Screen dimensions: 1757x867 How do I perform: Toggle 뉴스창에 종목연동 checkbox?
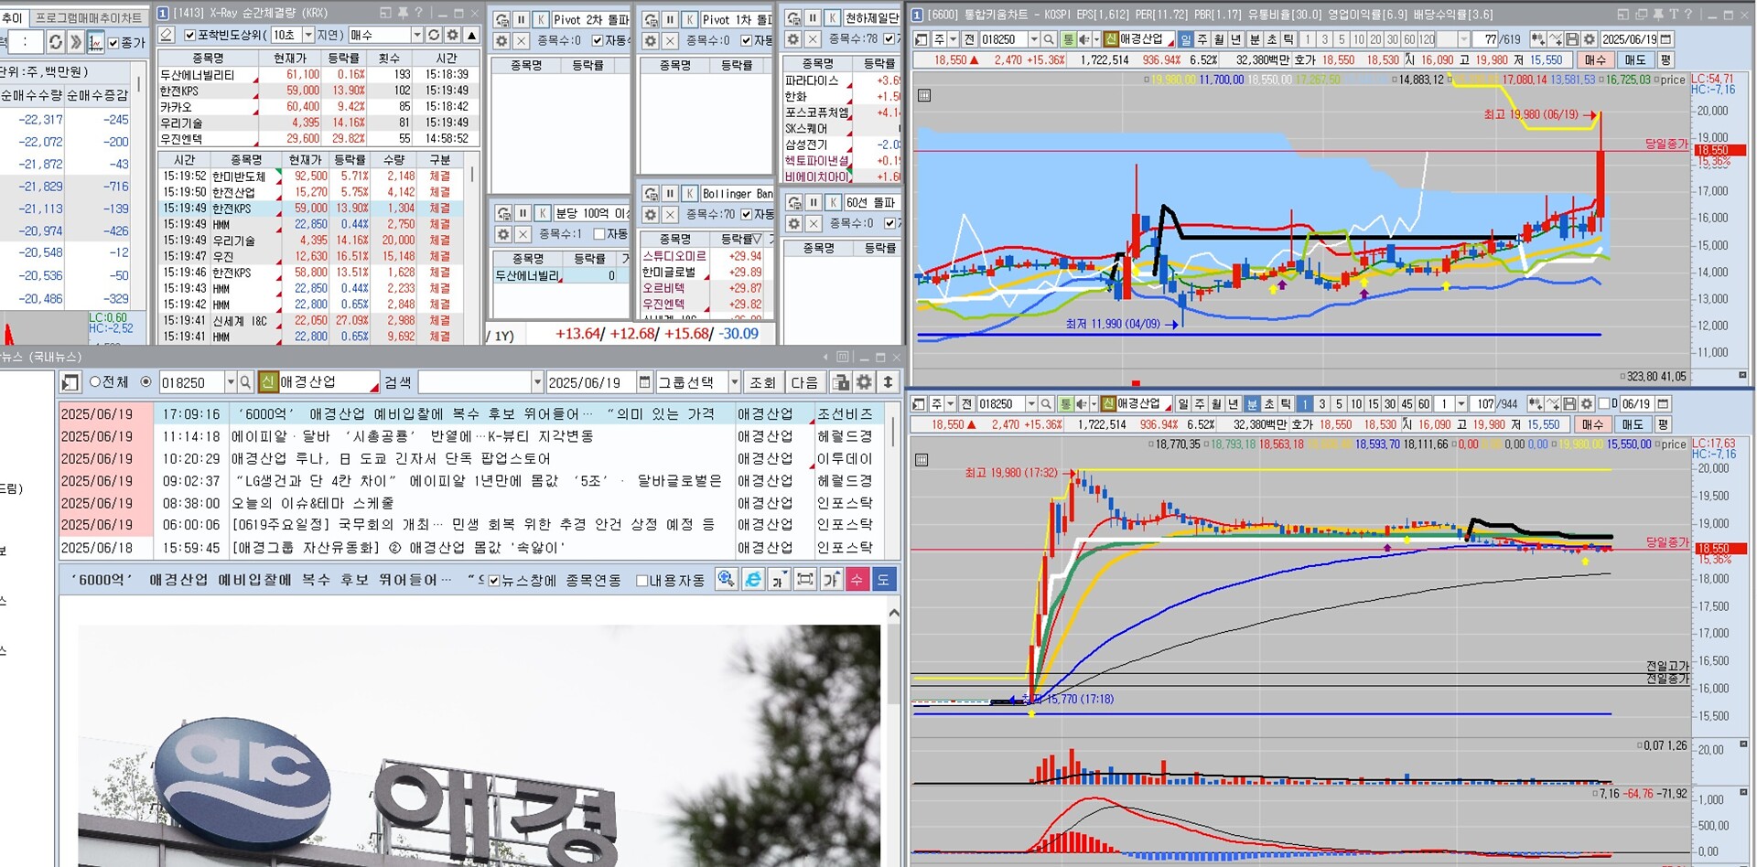tap(494, 581)
